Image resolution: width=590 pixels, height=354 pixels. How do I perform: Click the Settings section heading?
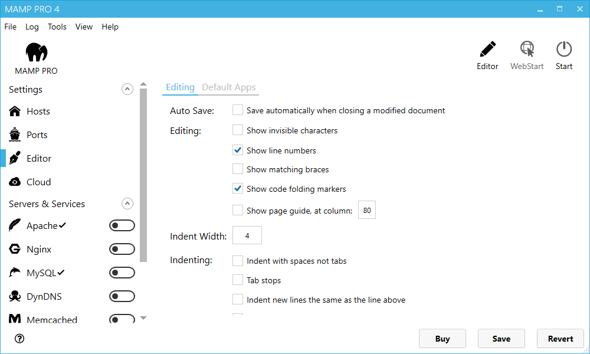click(25, 90)
